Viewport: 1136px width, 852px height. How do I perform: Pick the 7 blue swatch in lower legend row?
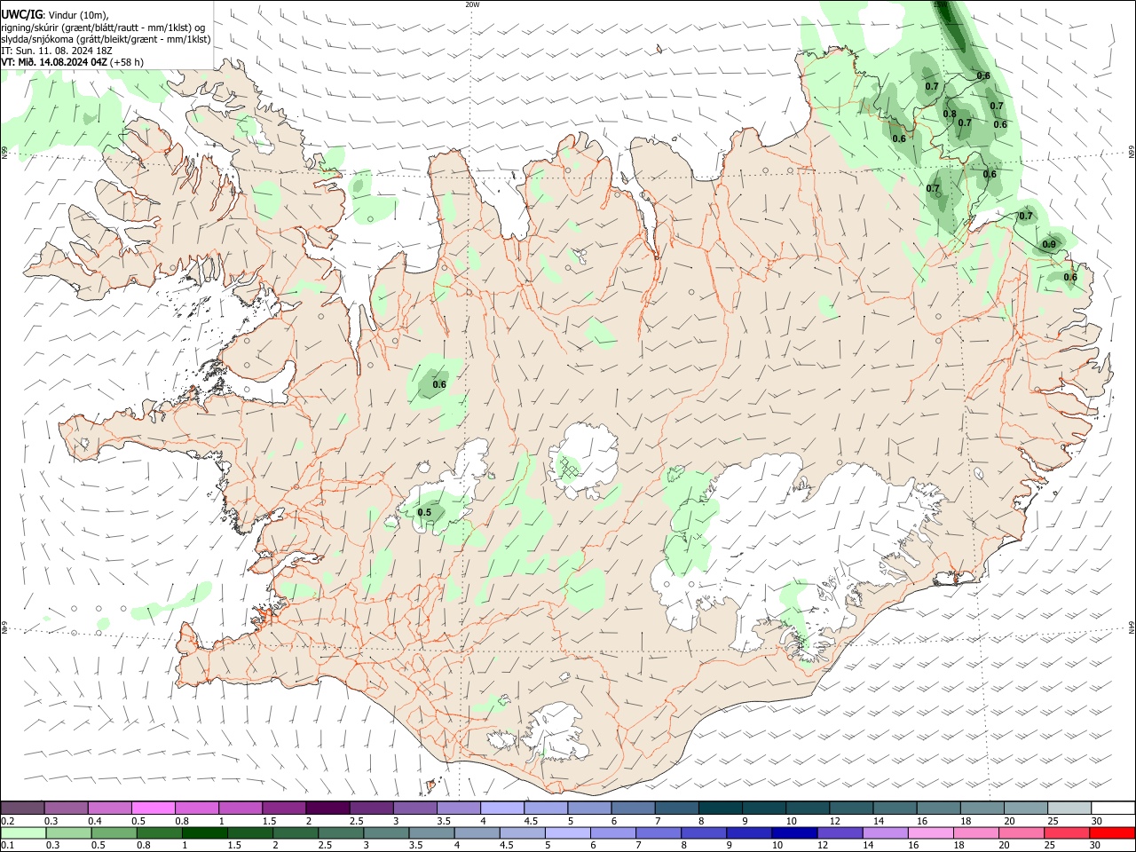(659, 833)
